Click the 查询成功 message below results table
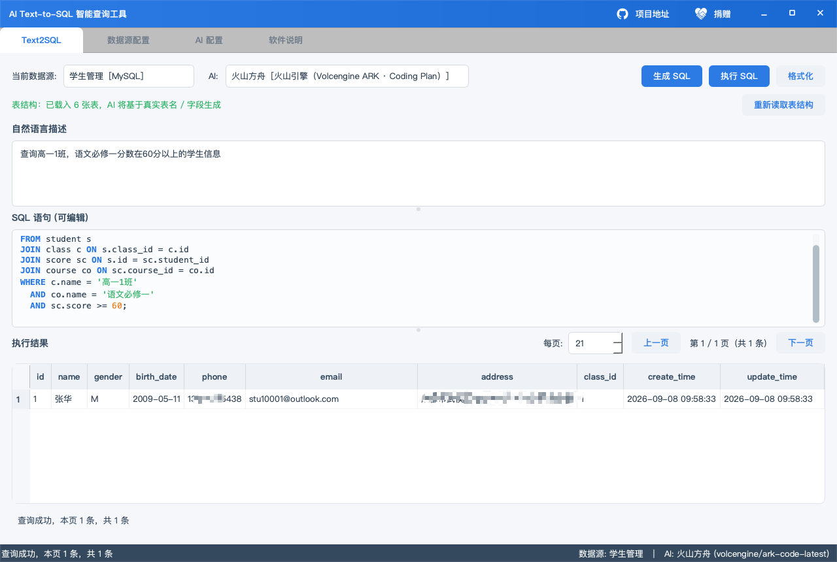This screenshot has height=562, width=837. tap(73, 520)
